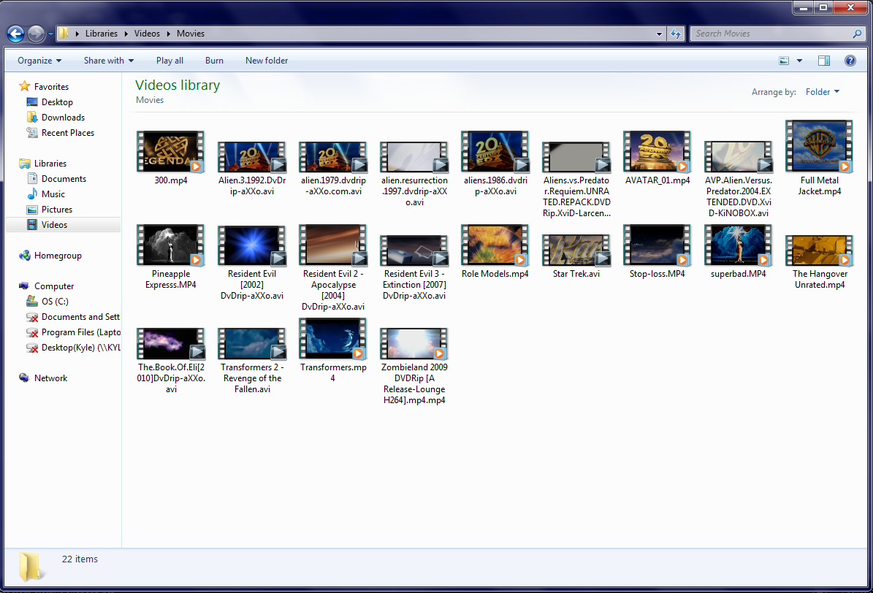Open the Pictures library

tap(50, 210)
